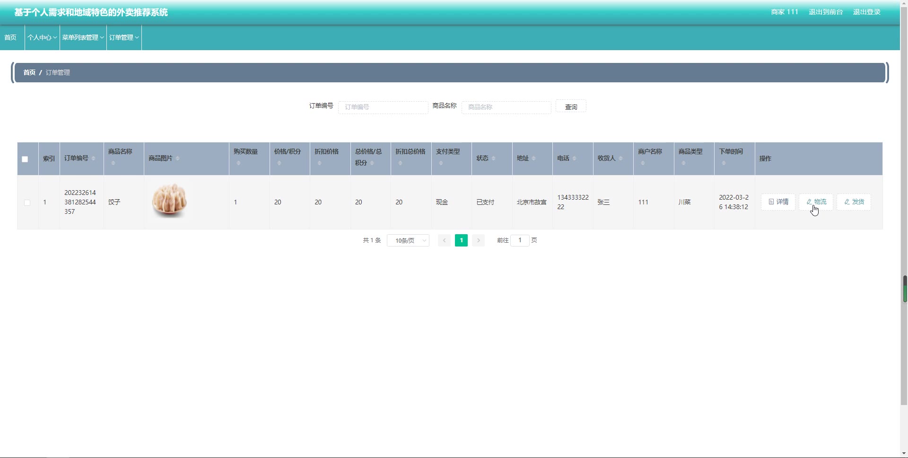Image resolution: width=908 pixels, height=458 pixels.
Task: Click the 发货 ship button
Action: coord(854,202)
